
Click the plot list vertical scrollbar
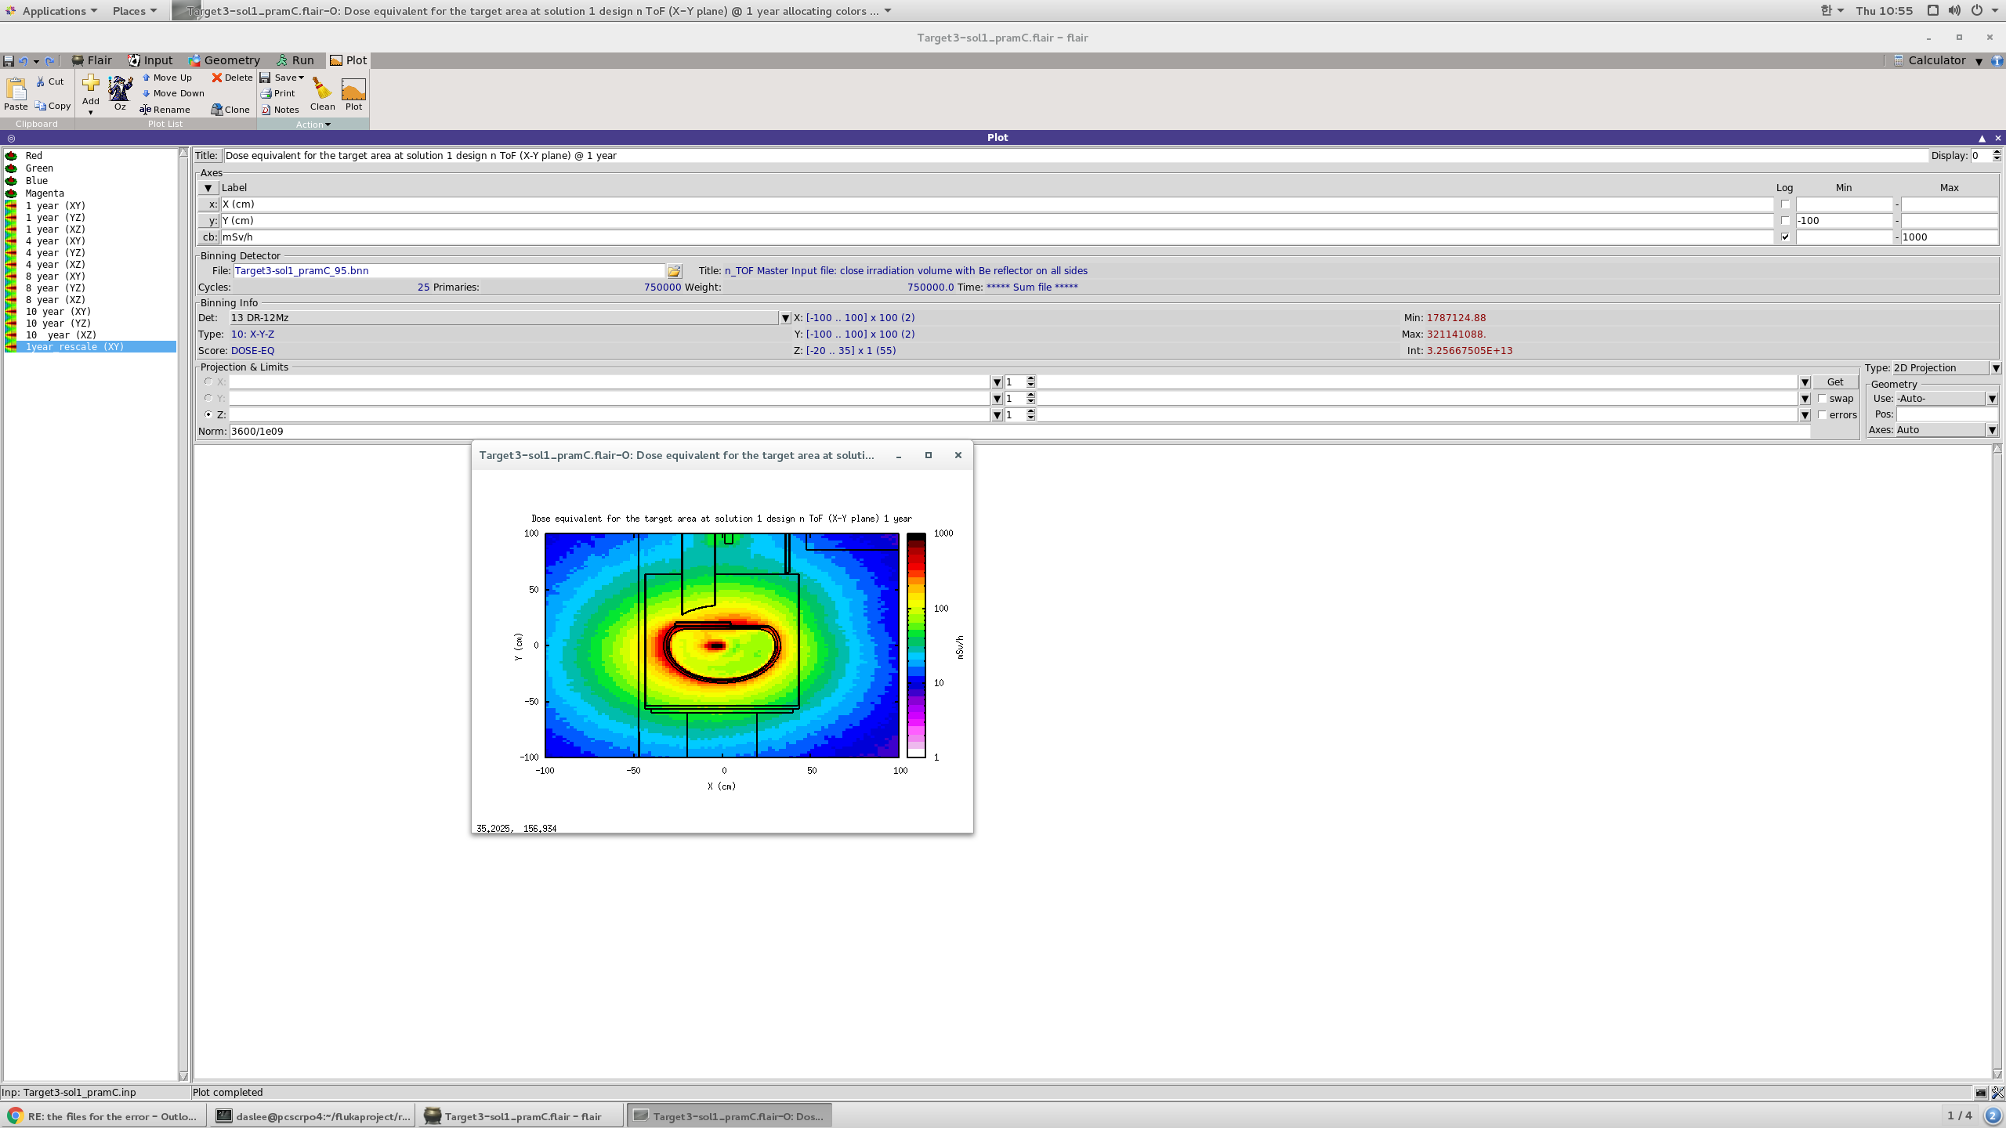pos(183,615)
